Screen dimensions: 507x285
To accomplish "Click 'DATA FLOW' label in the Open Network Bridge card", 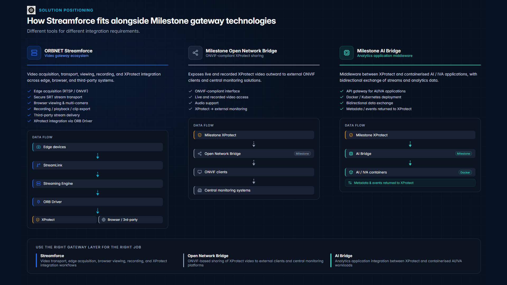I will point(203,125).
